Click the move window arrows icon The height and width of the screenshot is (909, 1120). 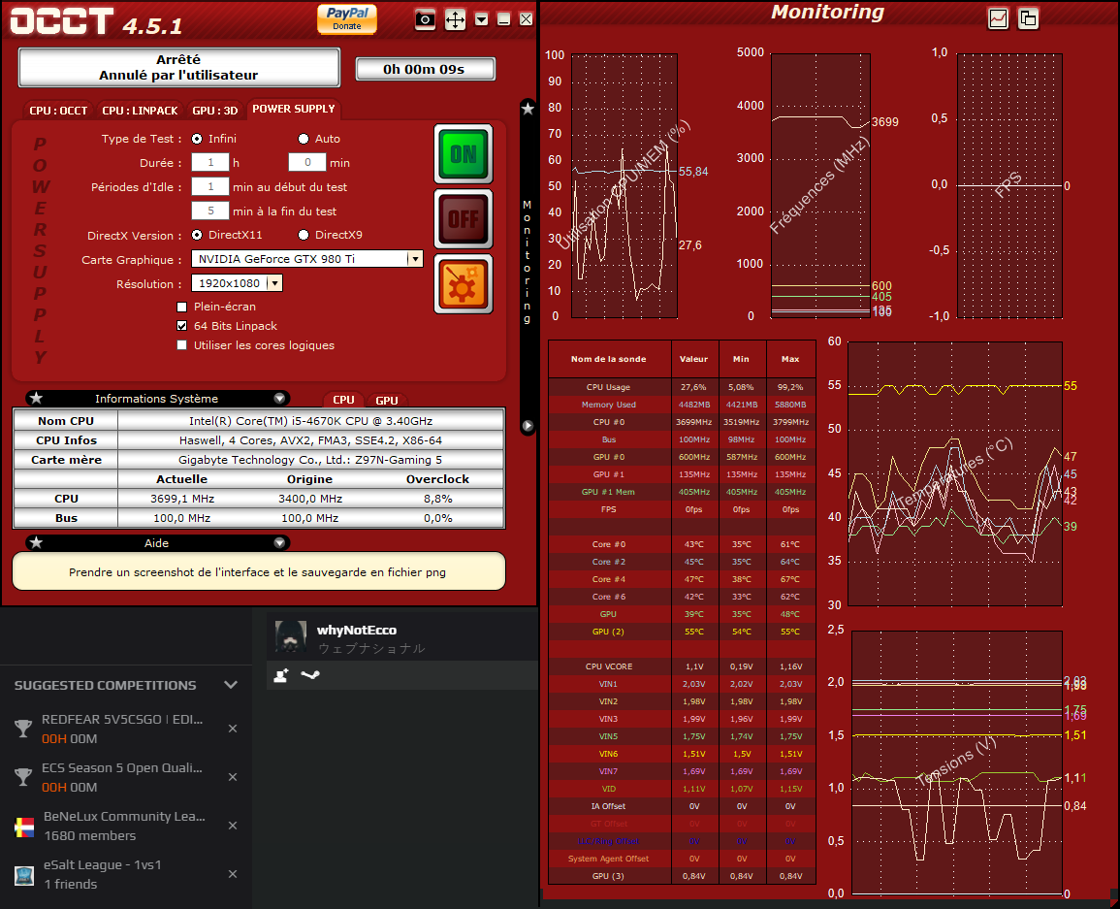click(455, 19)
